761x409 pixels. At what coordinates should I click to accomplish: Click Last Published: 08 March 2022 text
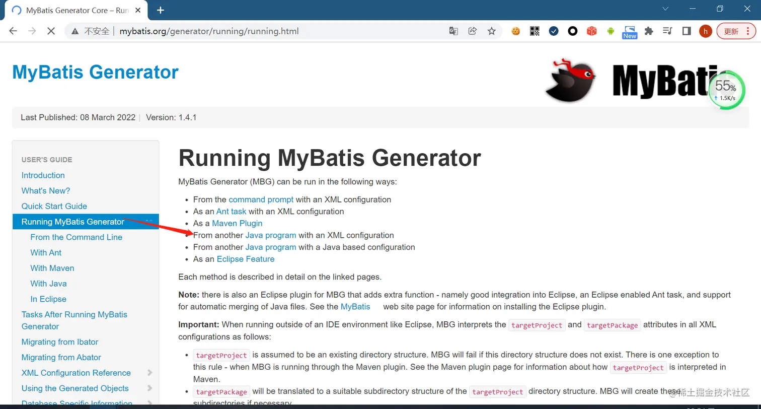click(x=78, y=117)
